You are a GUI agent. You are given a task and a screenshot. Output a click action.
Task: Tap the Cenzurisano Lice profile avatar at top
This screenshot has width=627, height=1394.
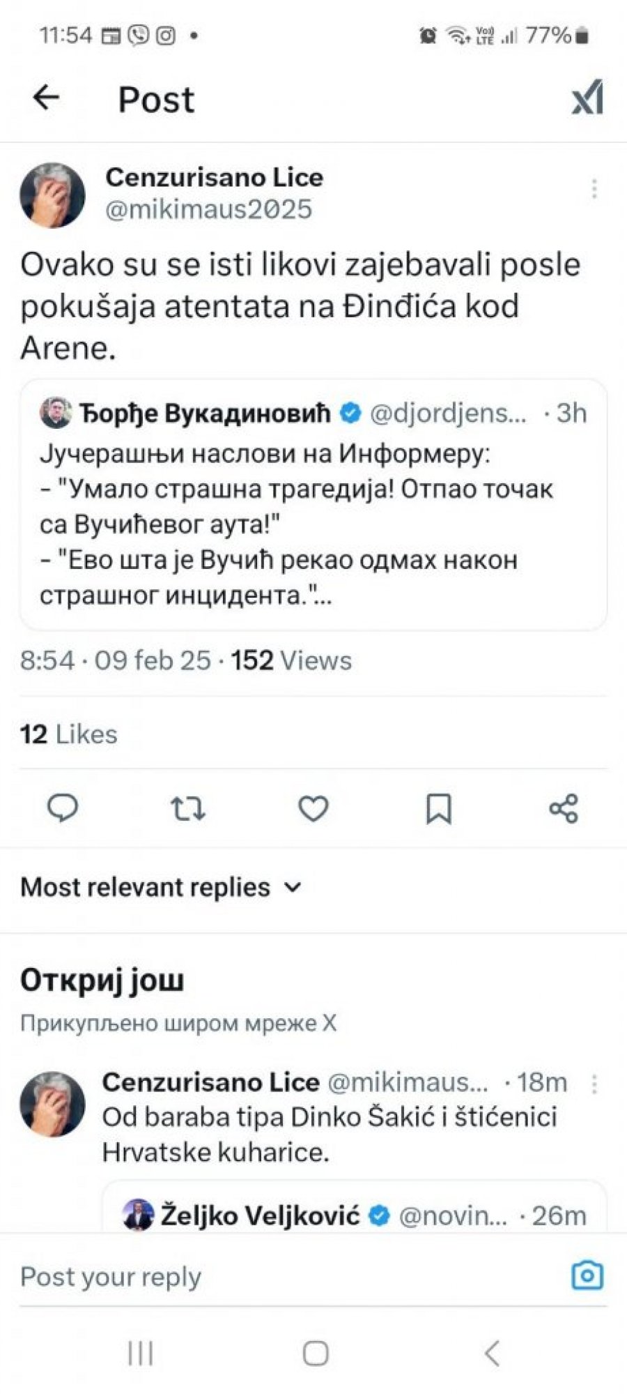[x=52, y=195]
